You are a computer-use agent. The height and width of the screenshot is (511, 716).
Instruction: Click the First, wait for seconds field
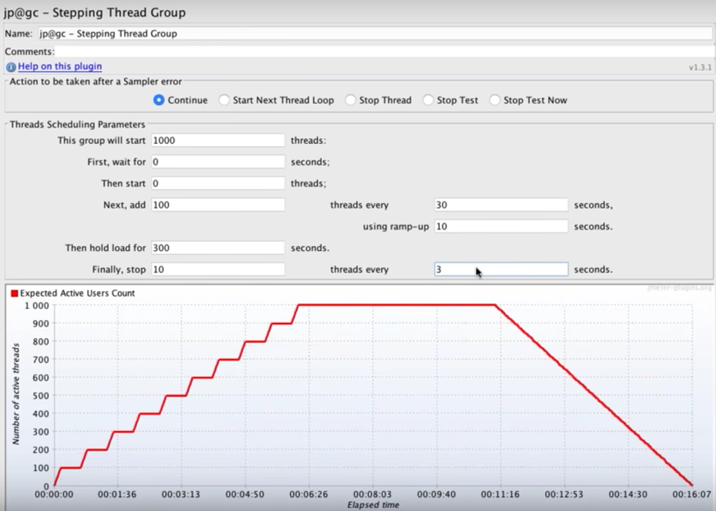coord(217,162)
